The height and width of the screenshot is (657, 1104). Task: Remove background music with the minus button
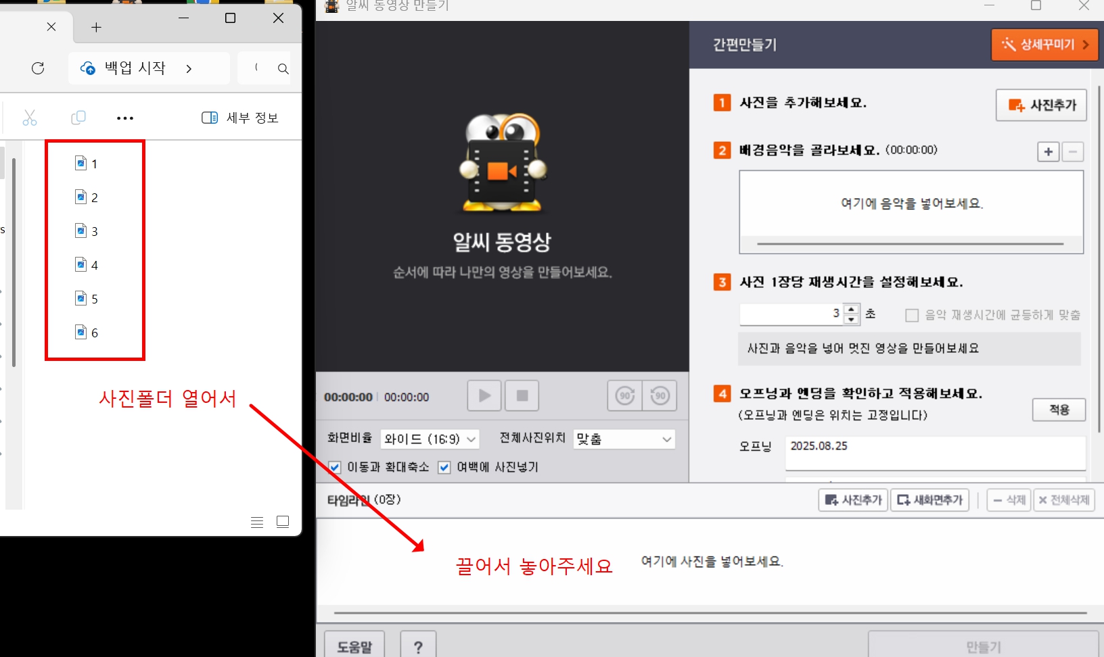(x=1072, y=151)
